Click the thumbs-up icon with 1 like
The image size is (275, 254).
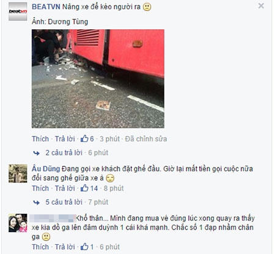pos(84,247)
